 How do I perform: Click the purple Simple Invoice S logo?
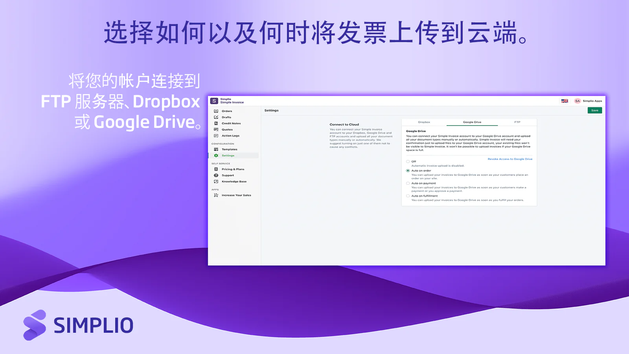(x=214, y=101)
